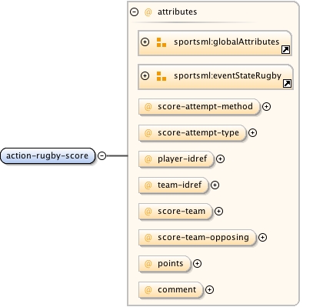Expand sportsml:eventStateRugby group

(x=145, y=75)
